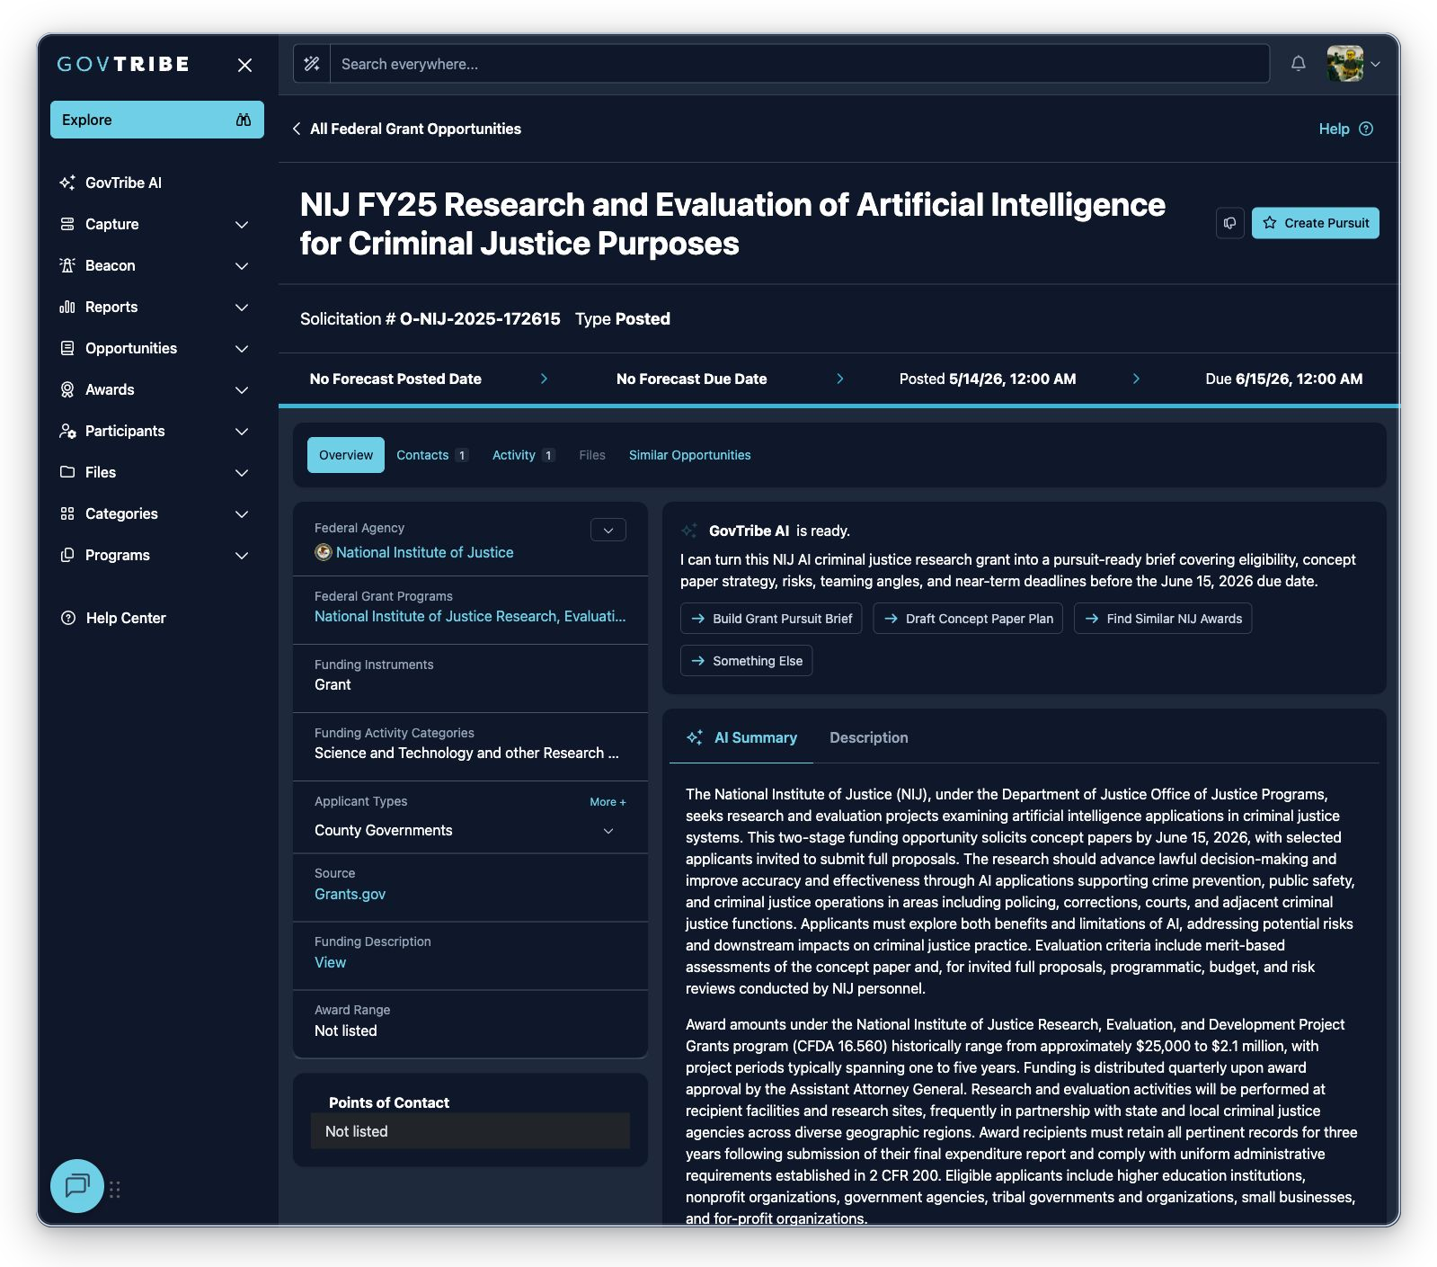Click the star icon on Create Pursuit
The image size is (1437, 1267).
[x=1270, y=223]
